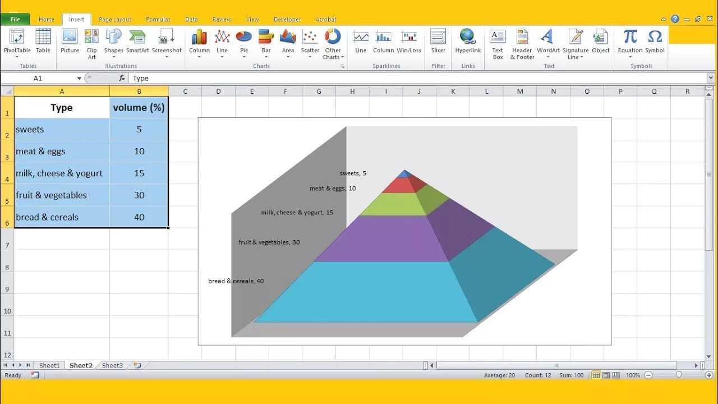Click the 100% zoom level

coord(633,375)
